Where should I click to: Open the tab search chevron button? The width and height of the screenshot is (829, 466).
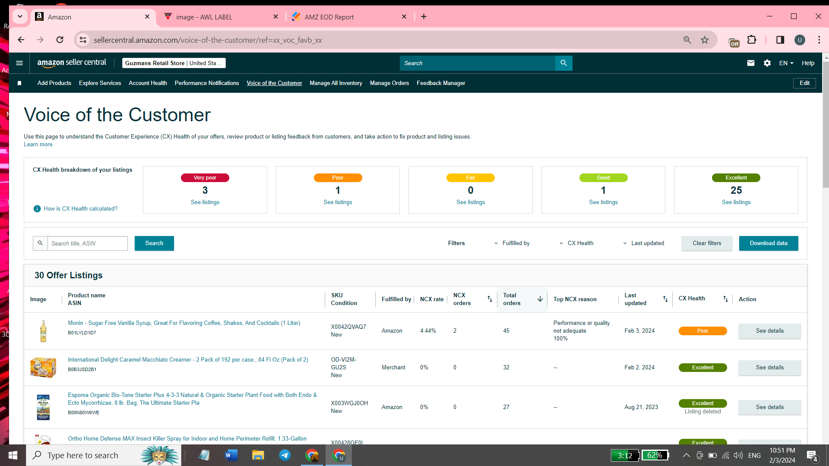pyautogui.click(x=20, y=17)
